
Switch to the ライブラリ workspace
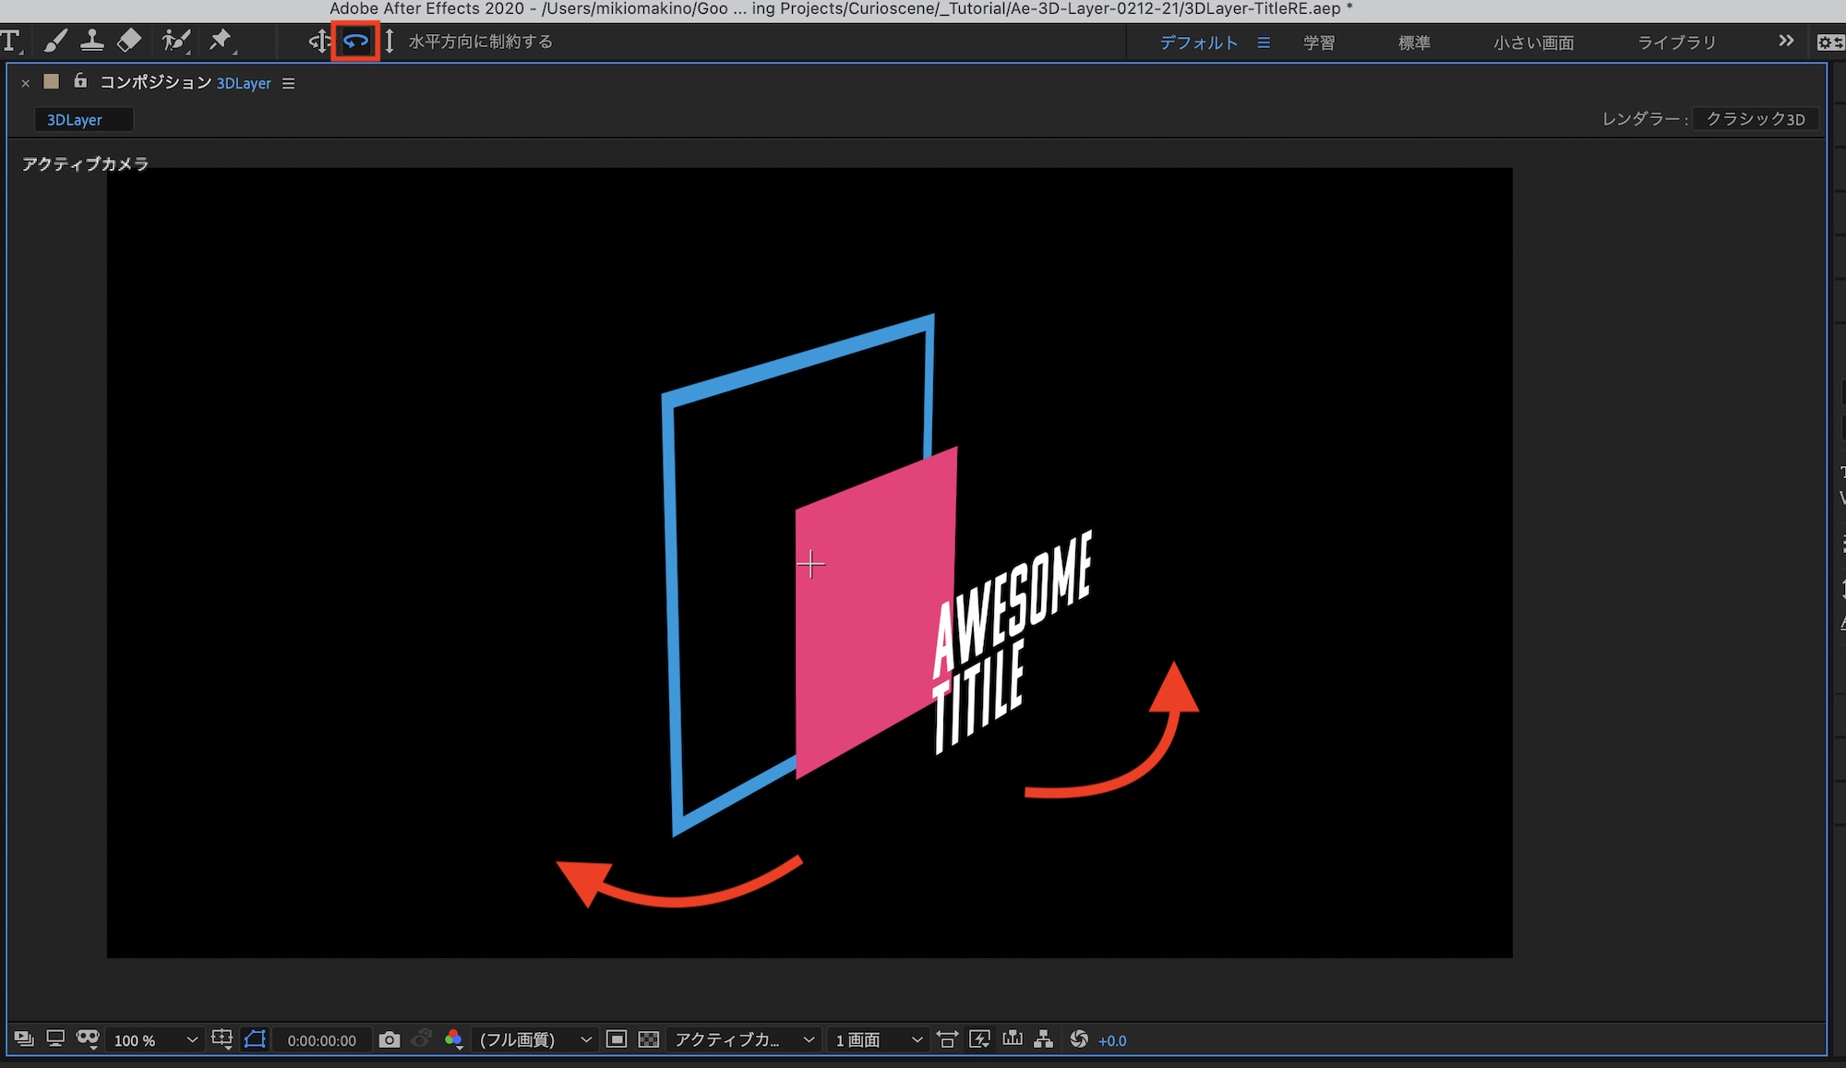pos(1676,42)
